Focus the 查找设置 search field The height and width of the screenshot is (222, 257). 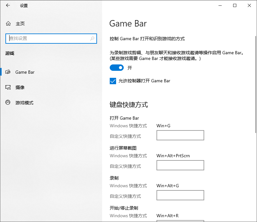pyautogui.click(x=51, y=39)
